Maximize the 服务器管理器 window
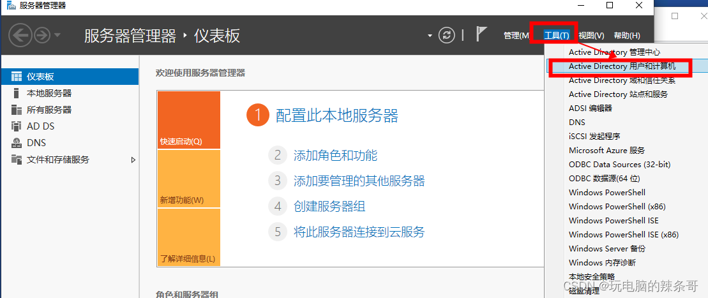 coord(610,5)
